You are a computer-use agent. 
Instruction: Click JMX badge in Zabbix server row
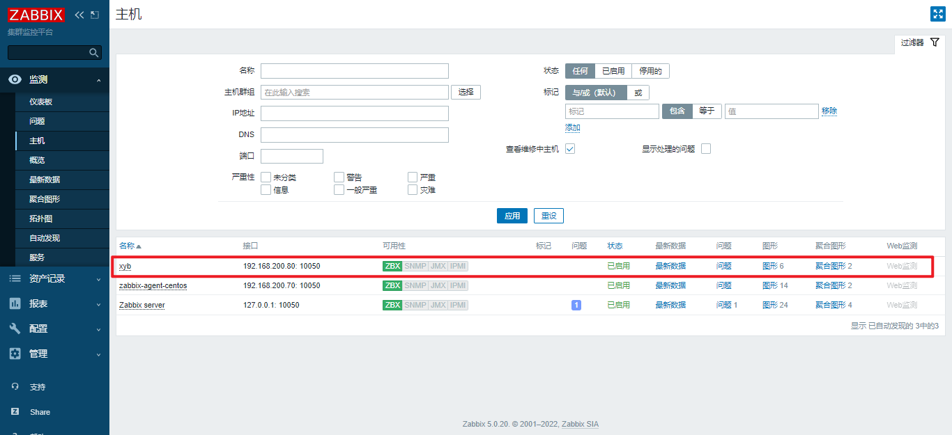pyautogui.click(x=438, y=305)
